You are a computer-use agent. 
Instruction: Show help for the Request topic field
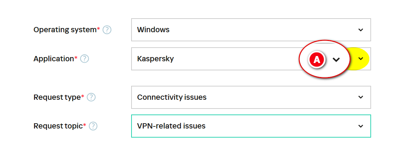(x=93, y=126)
